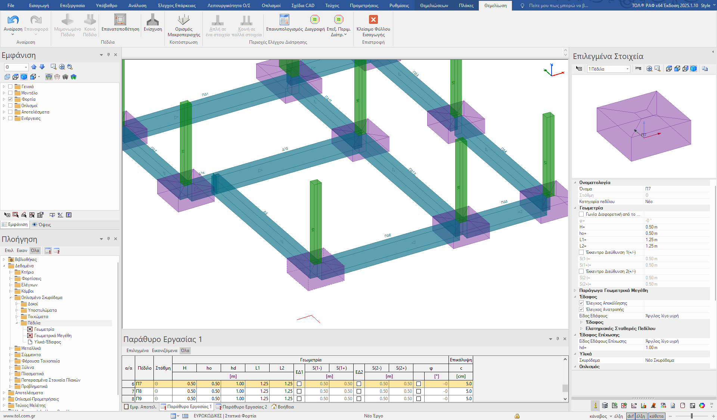Click the Επανυπολογισμός calculator icon
The height and width of the screenshot is (420, 717).
284,20
